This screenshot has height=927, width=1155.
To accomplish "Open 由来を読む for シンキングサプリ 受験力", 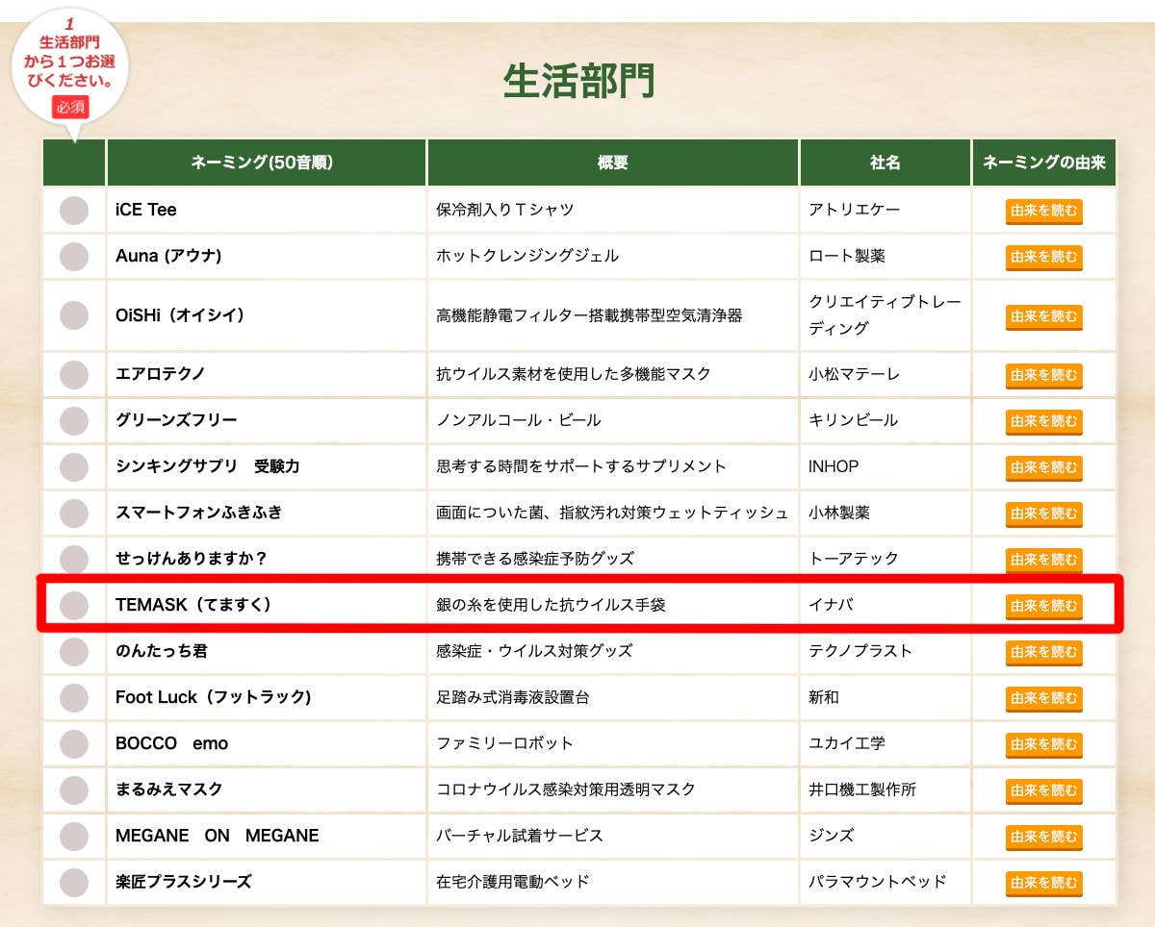I will tap(1044, 467).
